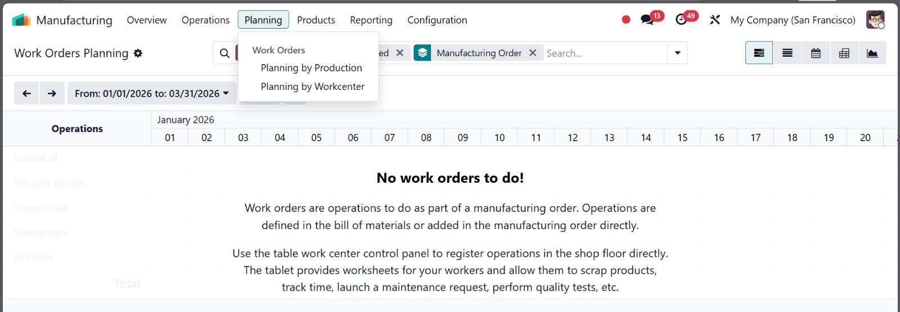Go to the previous period arrow
Viewport: 900px width, 312px height.
[x=26, y=93]
